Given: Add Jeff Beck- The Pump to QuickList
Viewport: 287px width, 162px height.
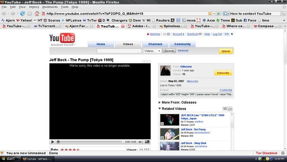Looking at the screenshot, I should coord(162,138).
